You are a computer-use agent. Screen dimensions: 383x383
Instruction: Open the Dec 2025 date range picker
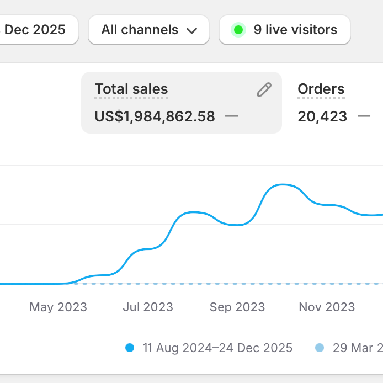click(35, 30)
